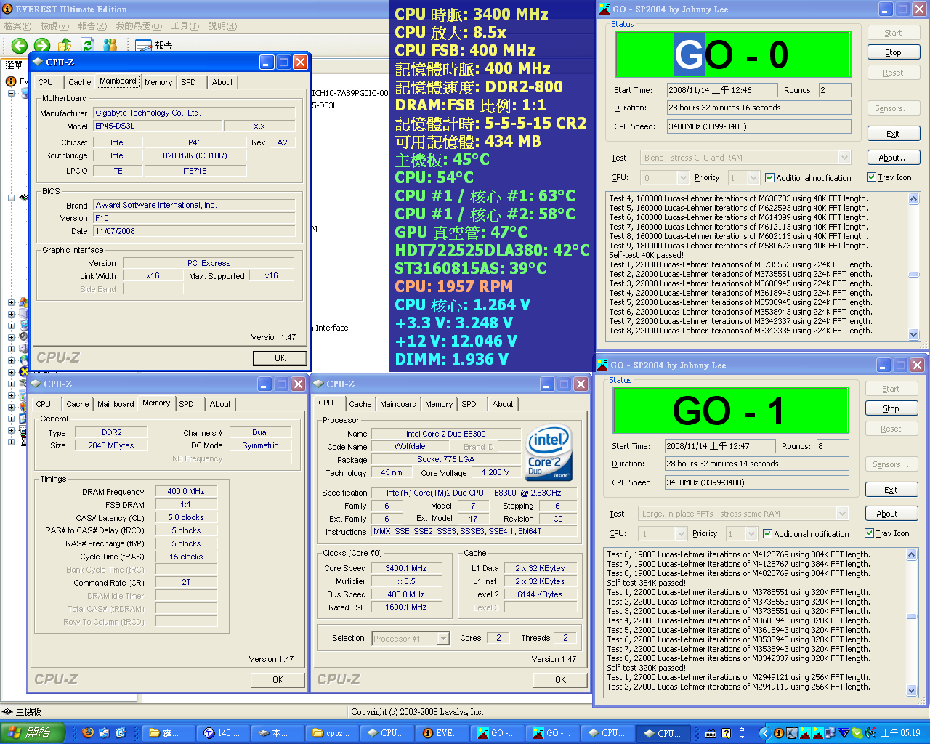The image size is (930, 744).
Task: Click the GO - 1 log scroll-down arrow
Action: pyautogui.click(x=912, y=690)
